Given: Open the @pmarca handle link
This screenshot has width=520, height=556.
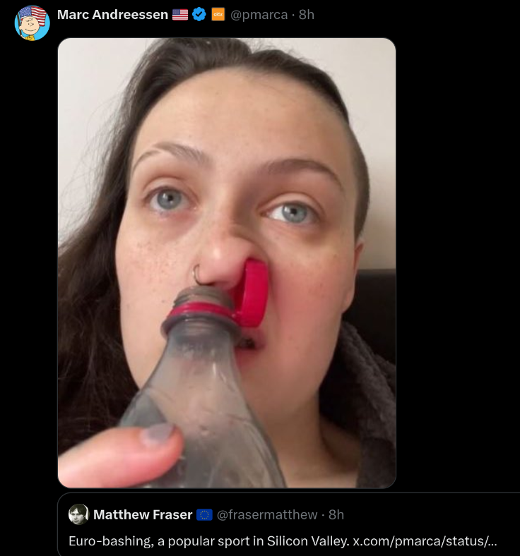Looking at the screenshot, I should click(259, 15).
